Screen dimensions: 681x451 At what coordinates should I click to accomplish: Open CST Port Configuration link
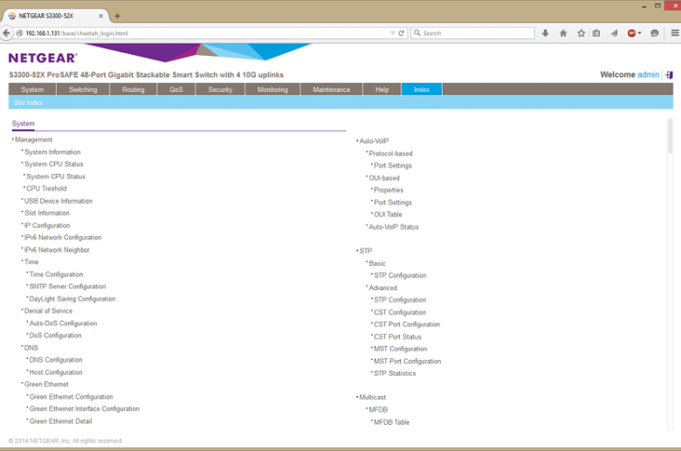pyautogui.click(x=407, y=324)
